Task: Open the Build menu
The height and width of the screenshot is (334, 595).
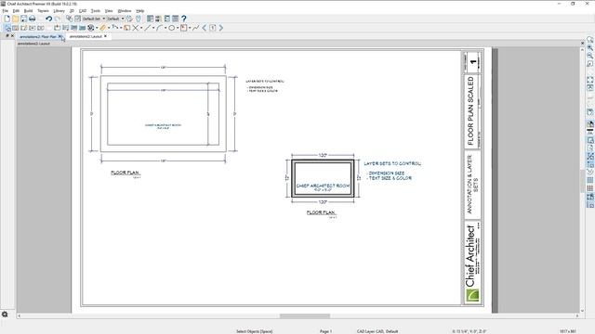Action: click(x=29, y=11)
